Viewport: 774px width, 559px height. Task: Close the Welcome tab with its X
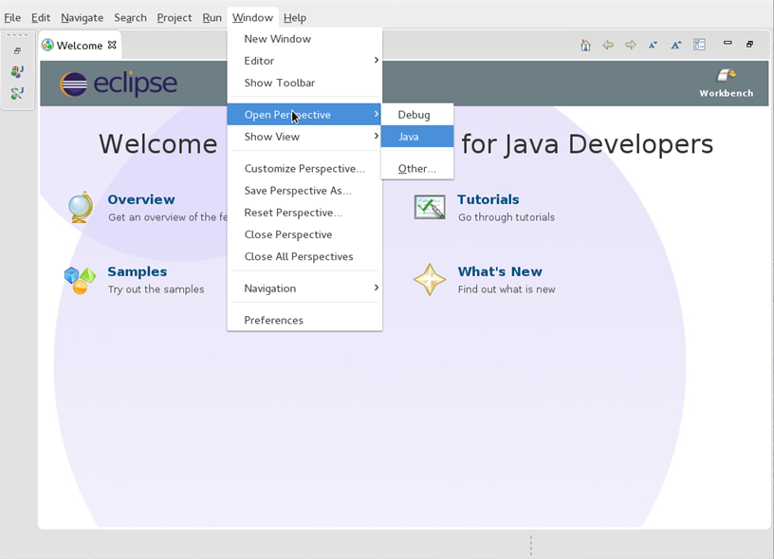point(112,45)
